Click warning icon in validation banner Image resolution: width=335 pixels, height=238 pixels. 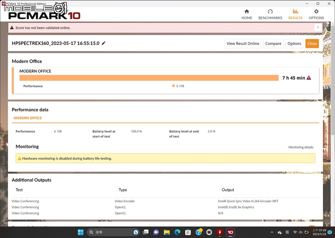[12, 28]
